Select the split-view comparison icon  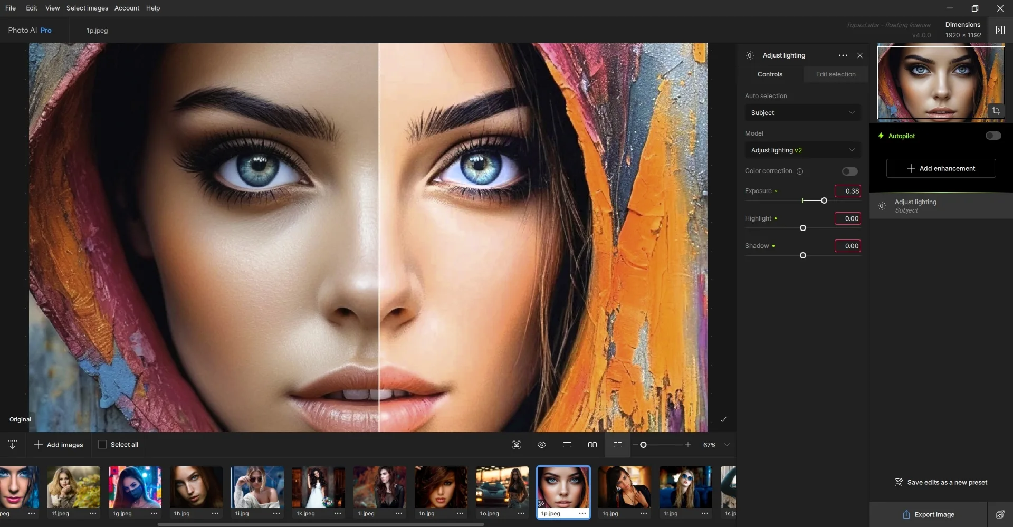coord(617,445)
